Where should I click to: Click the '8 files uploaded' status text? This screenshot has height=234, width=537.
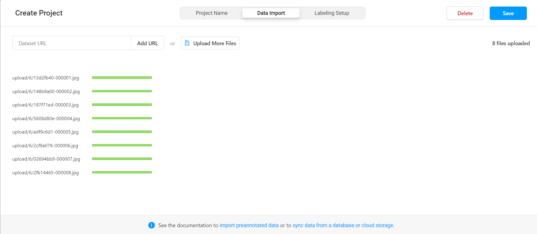click(511, 43)
